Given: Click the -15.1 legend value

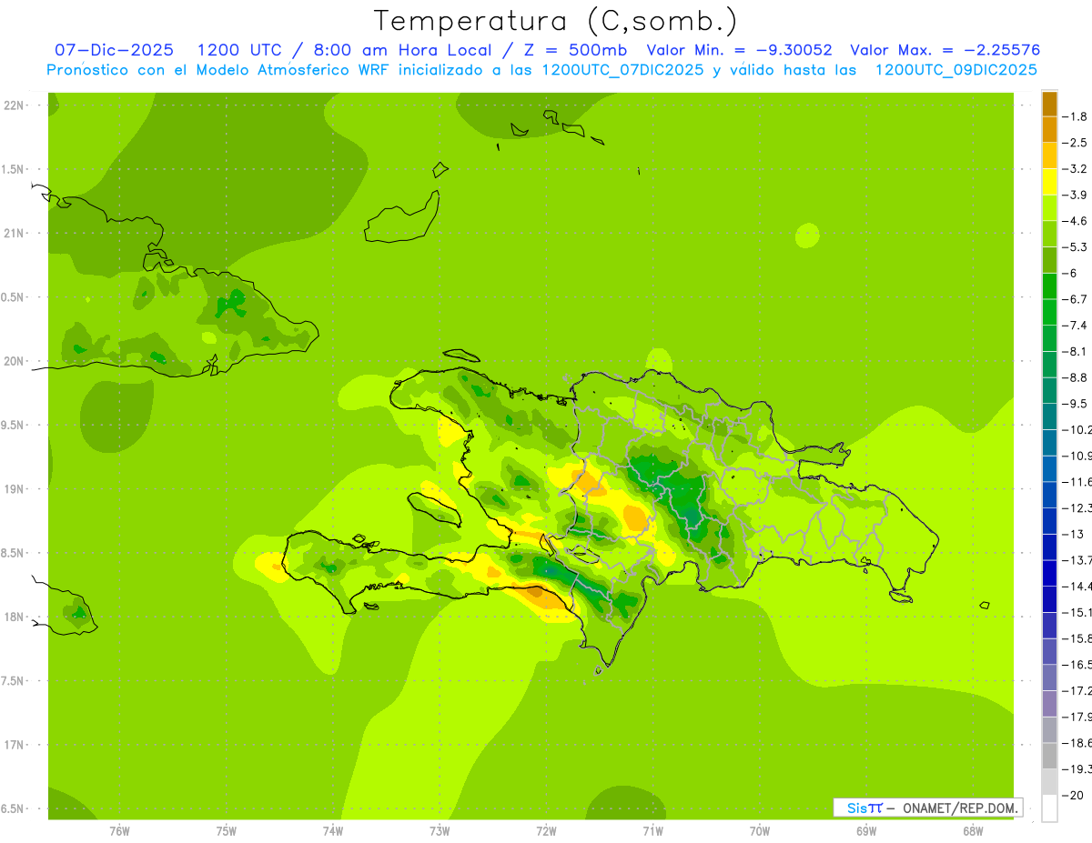Looking at the screenshot, I should 1076,613.
